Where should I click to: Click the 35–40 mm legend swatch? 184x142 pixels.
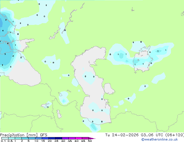72,138
